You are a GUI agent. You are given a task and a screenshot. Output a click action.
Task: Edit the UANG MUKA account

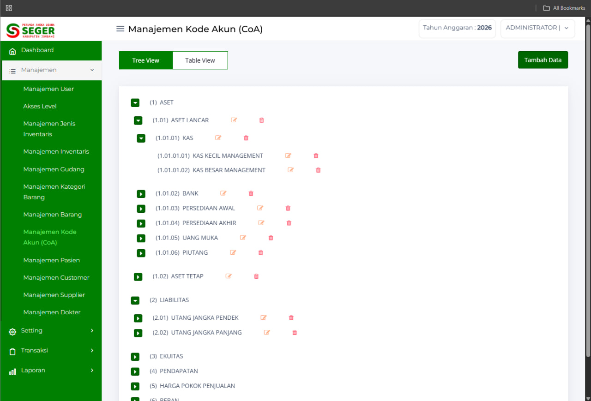(243, 238)
